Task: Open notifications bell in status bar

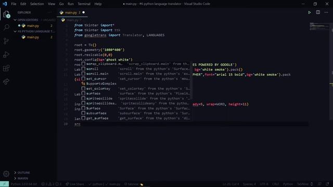Action: pos(327,184)
